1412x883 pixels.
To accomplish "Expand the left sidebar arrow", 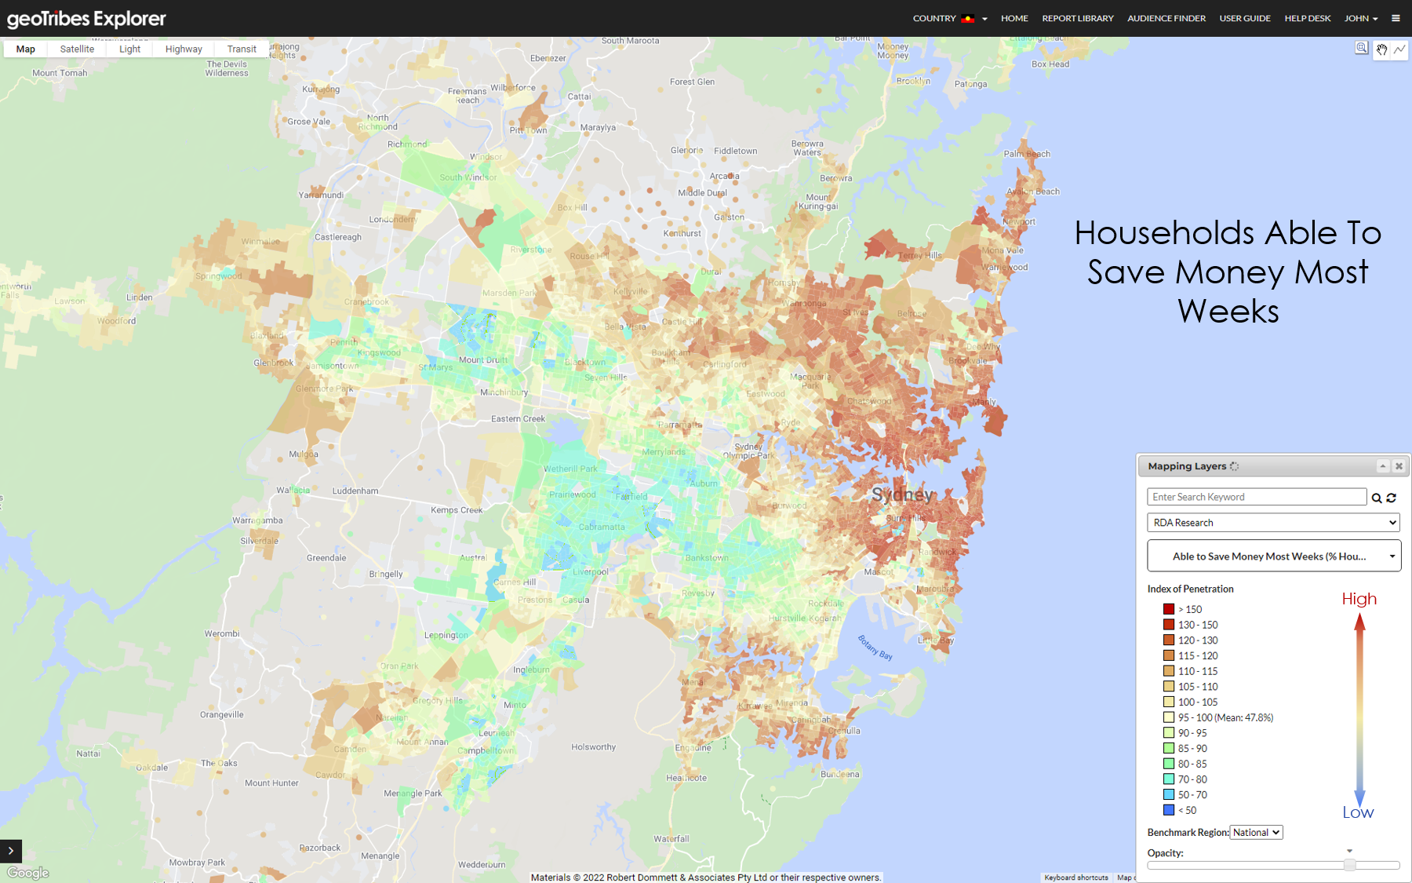I will click(x=10, y=851).
